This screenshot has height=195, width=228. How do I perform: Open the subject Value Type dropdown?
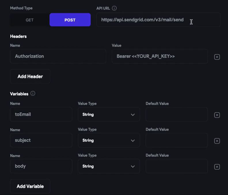click(109, 140)
